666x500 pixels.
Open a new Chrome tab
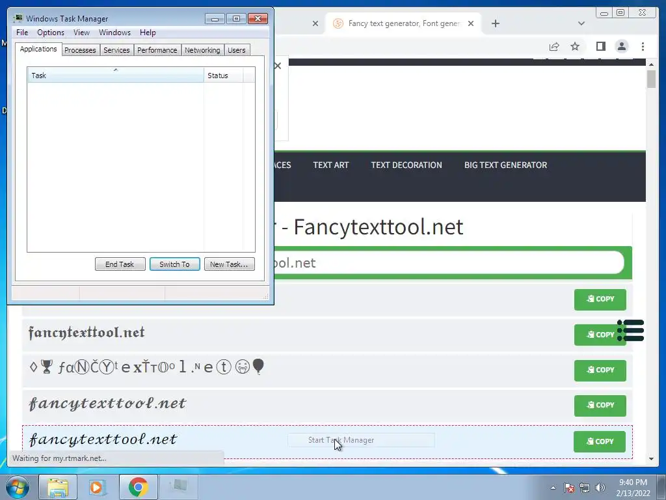(495, 23)
